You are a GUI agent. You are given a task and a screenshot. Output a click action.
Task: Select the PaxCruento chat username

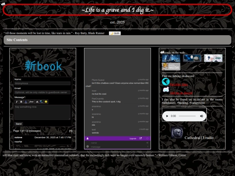97,99
